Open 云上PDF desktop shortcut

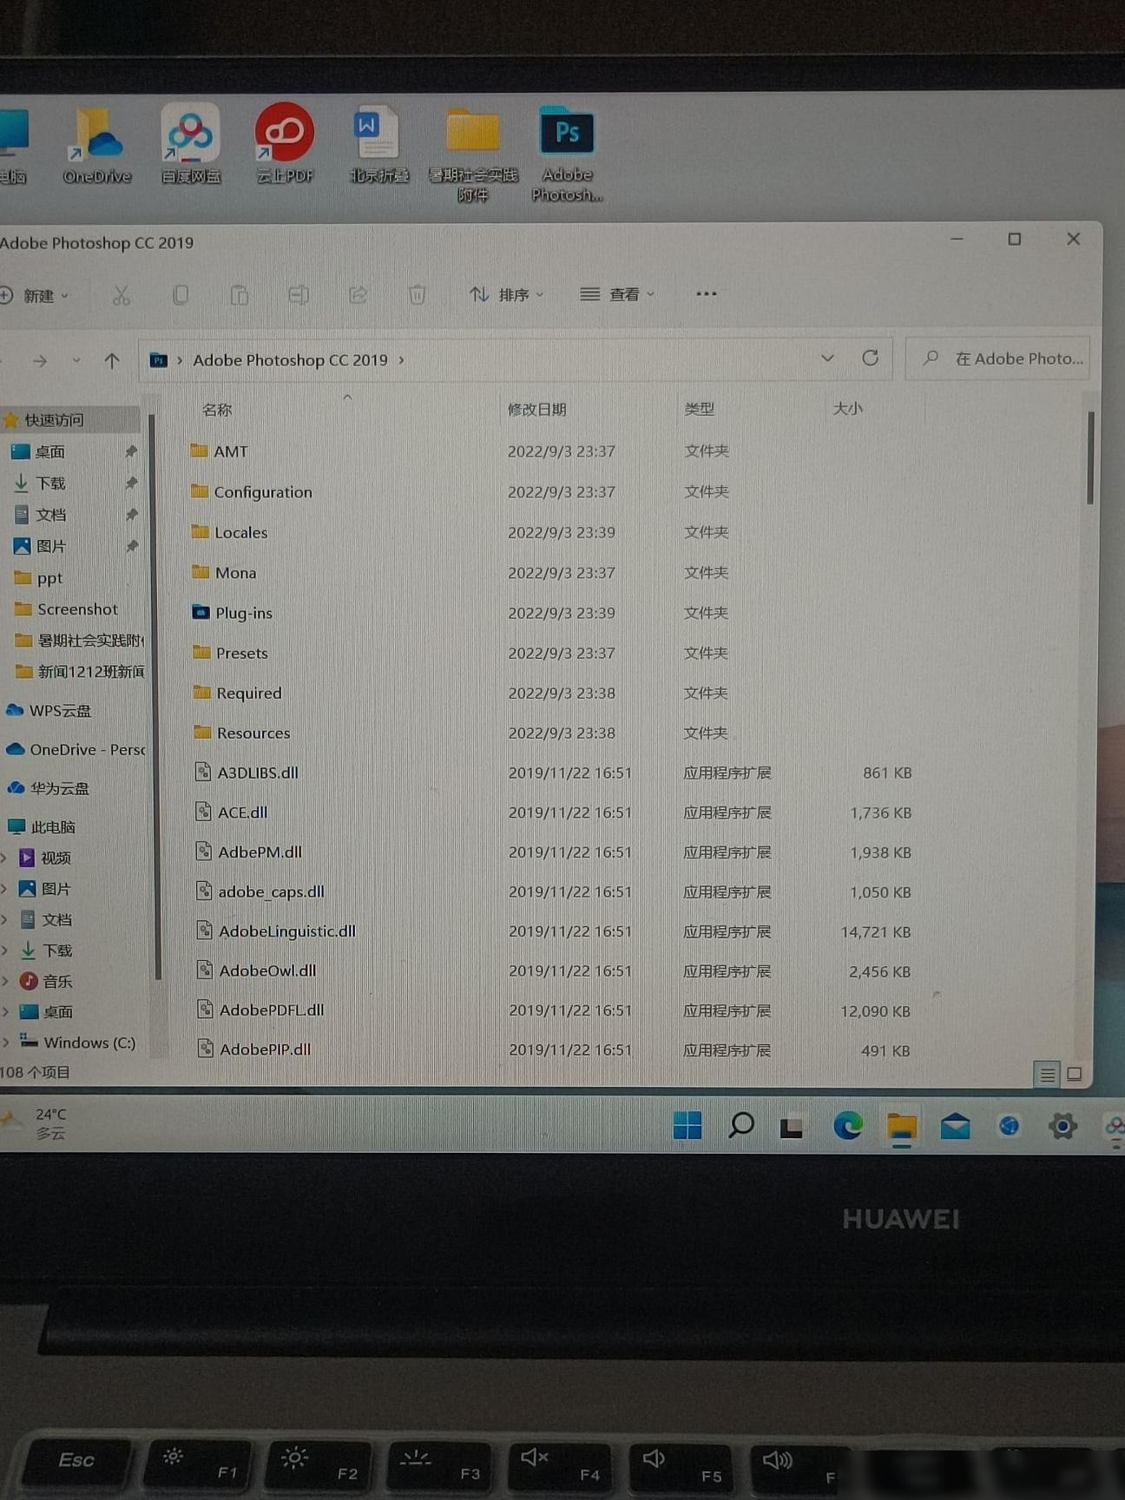pyautogui.click(x=285, y=145)
